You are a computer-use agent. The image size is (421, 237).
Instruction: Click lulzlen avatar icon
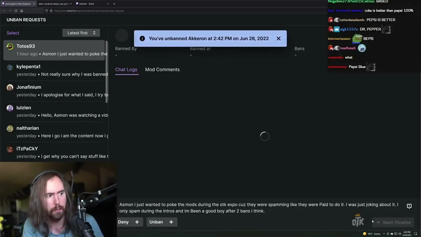(x=10, y=108)
